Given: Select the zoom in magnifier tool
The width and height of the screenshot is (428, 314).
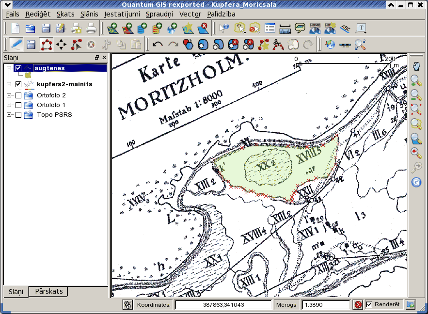Looking at the screenshot, I should [x=416, y=81].
